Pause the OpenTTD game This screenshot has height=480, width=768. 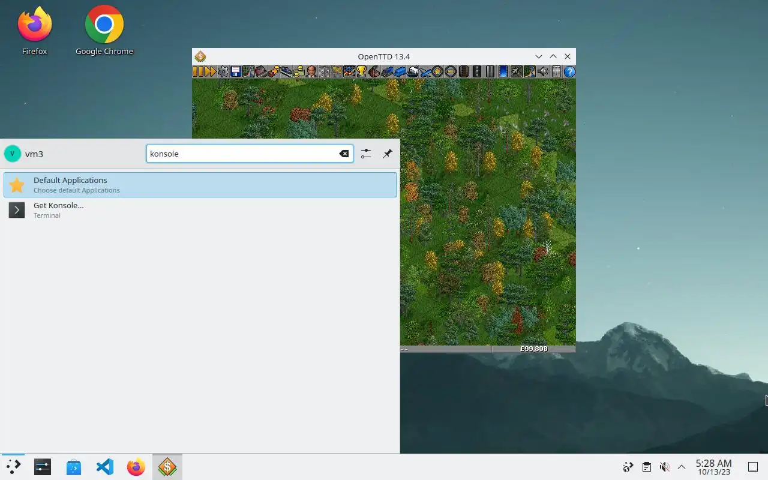tap(198, 72)
